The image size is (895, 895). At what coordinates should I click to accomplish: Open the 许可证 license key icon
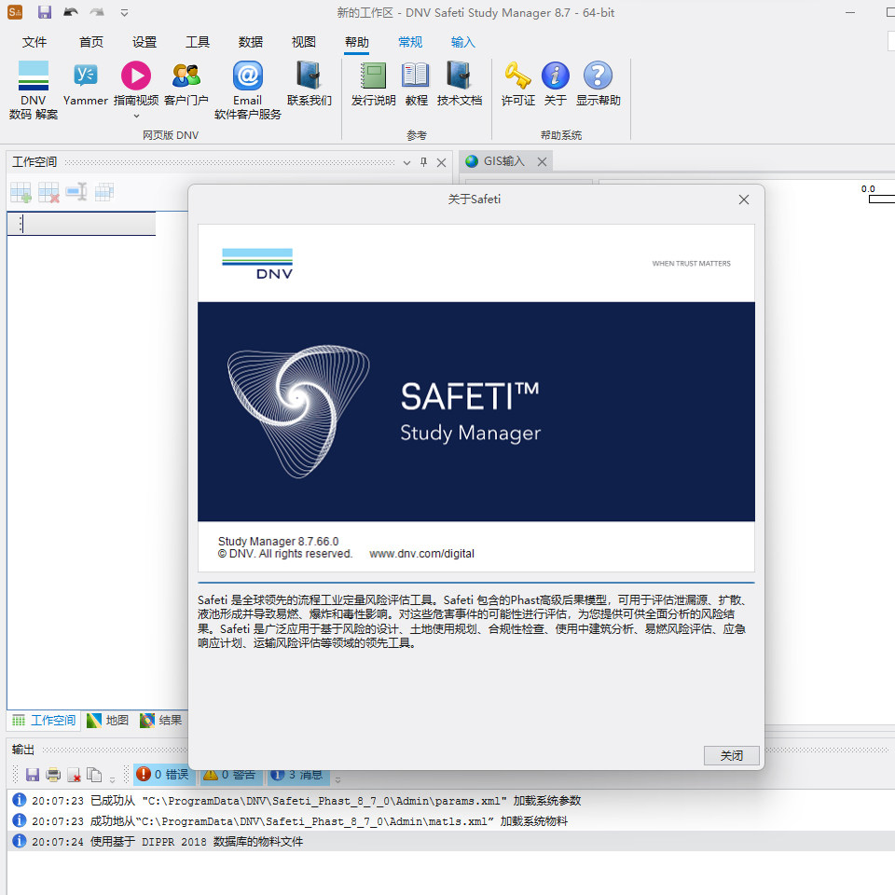(x=517, y=84)
